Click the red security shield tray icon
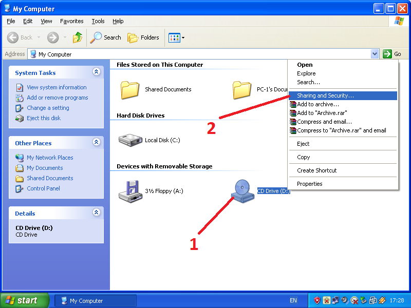411x308 pixels. coord(317,300)
